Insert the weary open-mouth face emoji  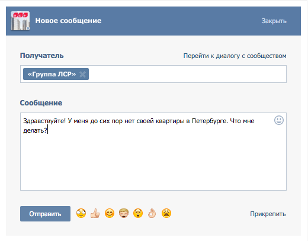[x=166, y=213]
